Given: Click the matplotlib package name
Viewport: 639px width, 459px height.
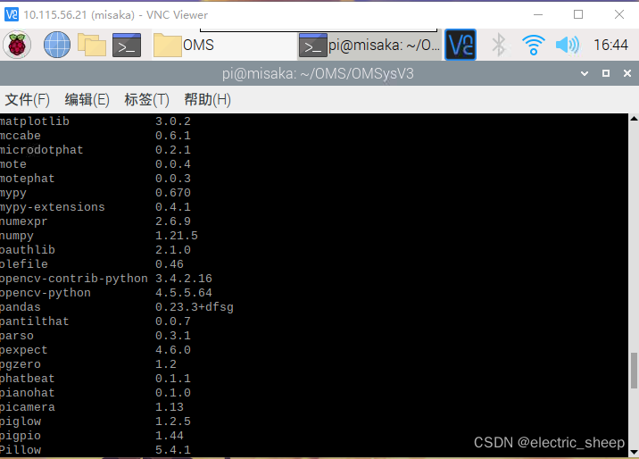Looking at the screenshot, I should tap(34, 121).
